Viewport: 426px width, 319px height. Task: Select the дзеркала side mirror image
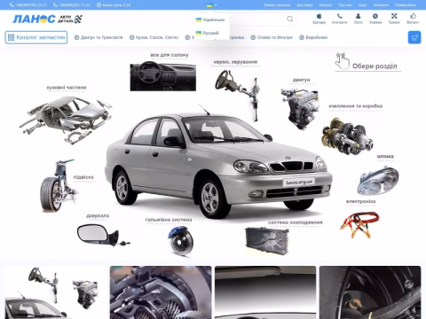click(103, 235)
